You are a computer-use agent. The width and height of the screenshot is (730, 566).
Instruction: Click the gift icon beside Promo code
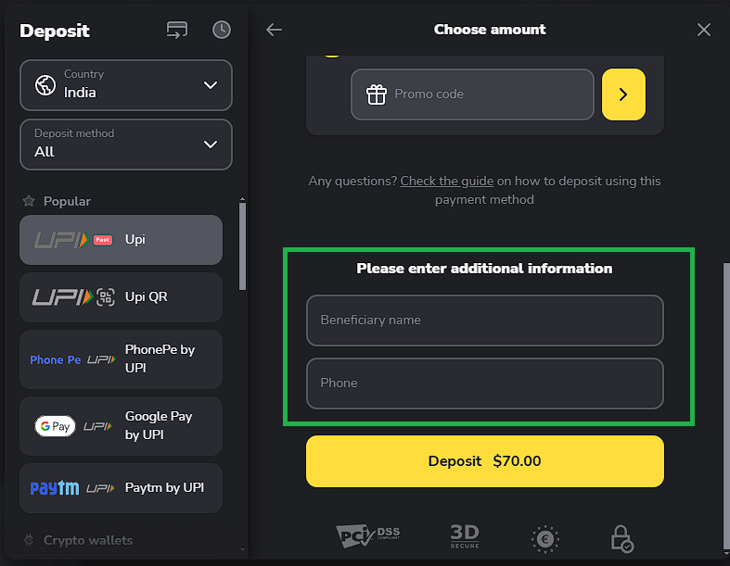click(376, 94)
